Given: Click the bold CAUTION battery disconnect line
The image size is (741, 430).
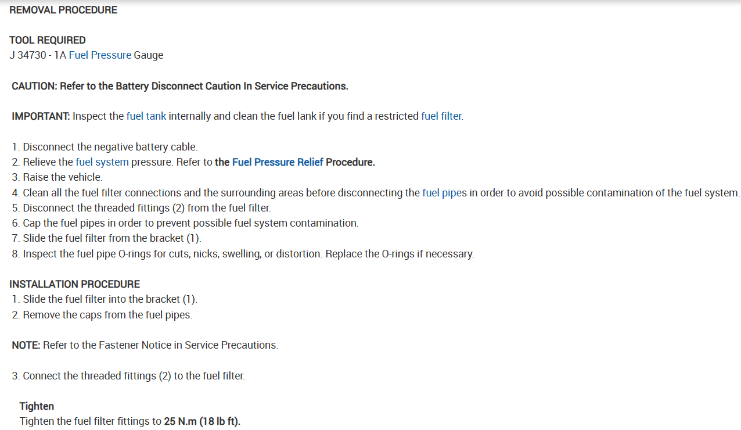Looking at the screenshot, I should point(180,86).
